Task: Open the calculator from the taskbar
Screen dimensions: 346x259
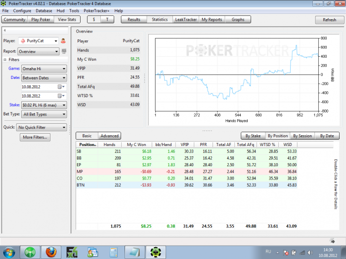Action: pos(113,253)
